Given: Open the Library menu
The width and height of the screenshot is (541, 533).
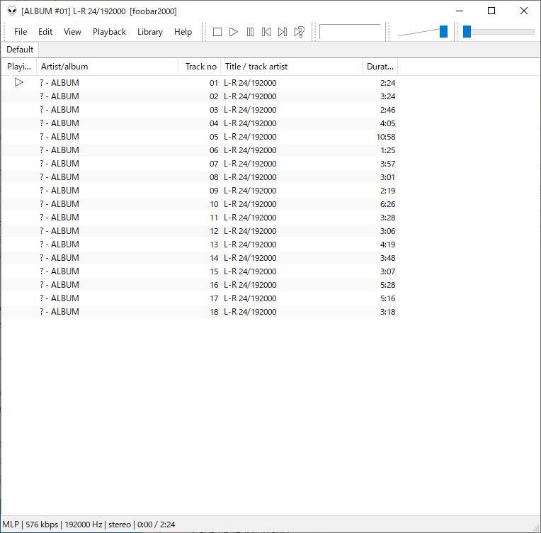Looking at the screenshot, I should 149,32.
